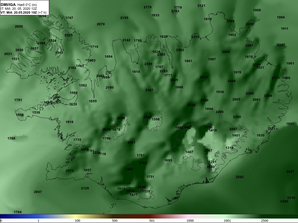Click the map value 1916
The image size is (298, 223).
(69, 122)
